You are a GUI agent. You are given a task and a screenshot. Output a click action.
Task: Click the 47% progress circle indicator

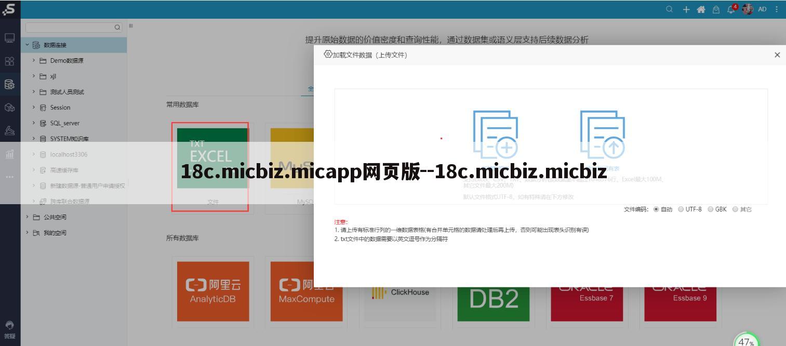click(x=746, y=340)
